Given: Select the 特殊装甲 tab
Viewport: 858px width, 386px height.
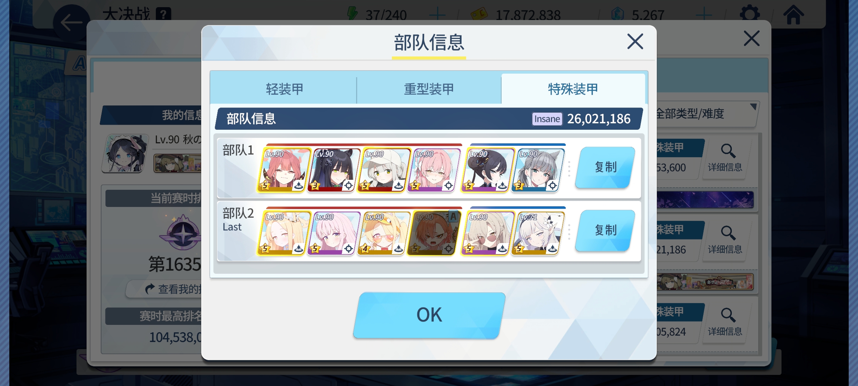Looking at the screenshot, I should point(573,89).
